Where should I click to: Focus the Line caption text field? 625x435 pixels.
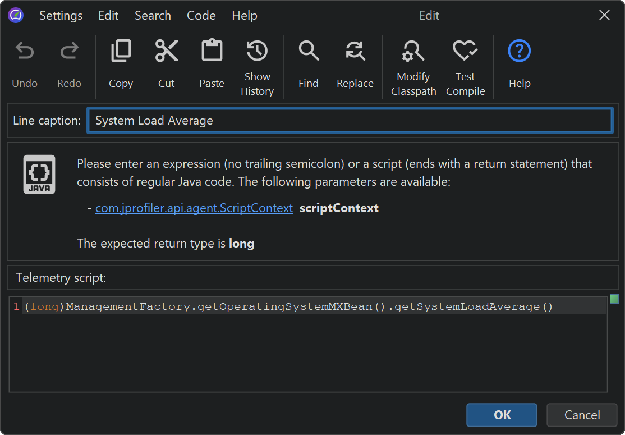[x=349, y=121]
